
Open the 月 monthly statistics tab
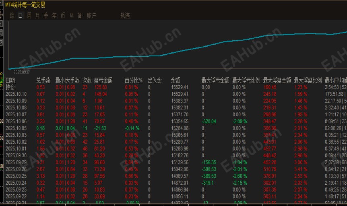(x=37, y=15)
